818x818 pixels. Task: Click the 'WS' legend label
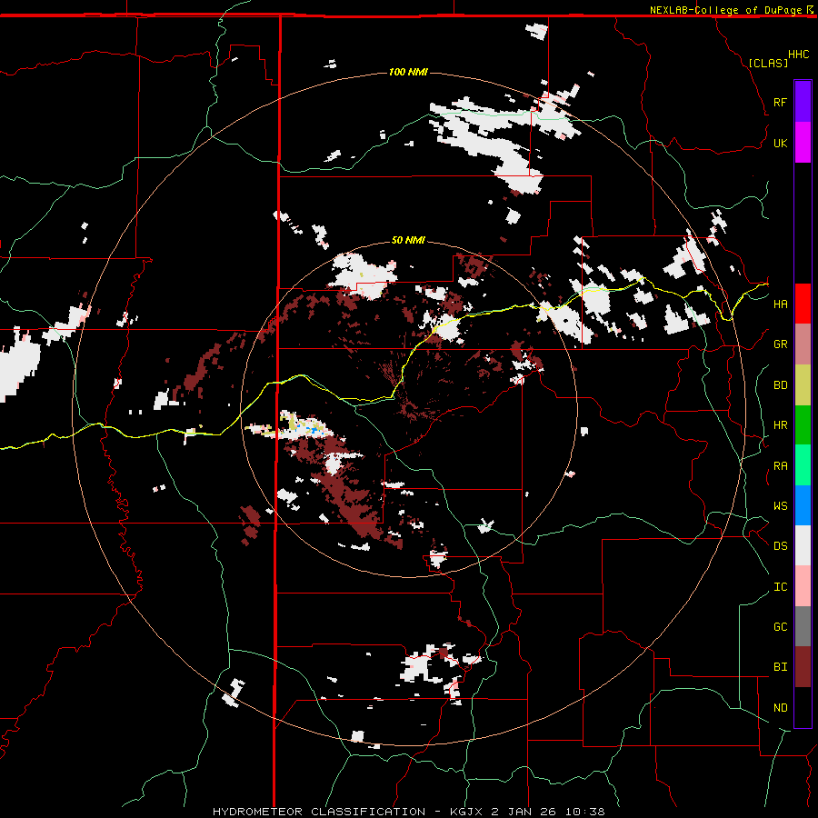pyautogui.click(x=780, y=506)
